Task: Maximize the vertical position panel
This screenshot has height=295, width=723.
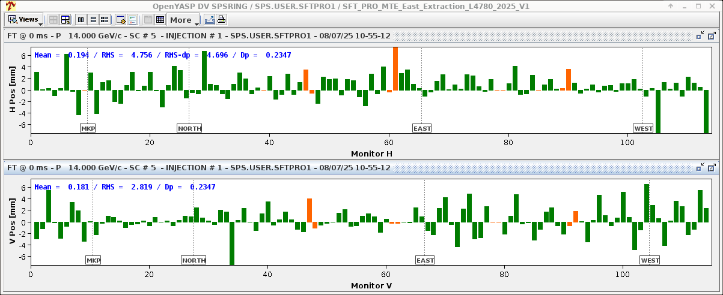Action: (712, 168)
